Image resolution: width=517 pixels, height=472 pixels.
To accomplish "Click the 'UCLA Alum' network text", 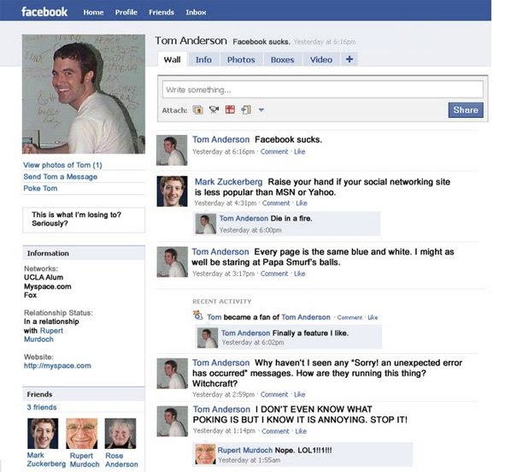I will (x=44, y=277).
